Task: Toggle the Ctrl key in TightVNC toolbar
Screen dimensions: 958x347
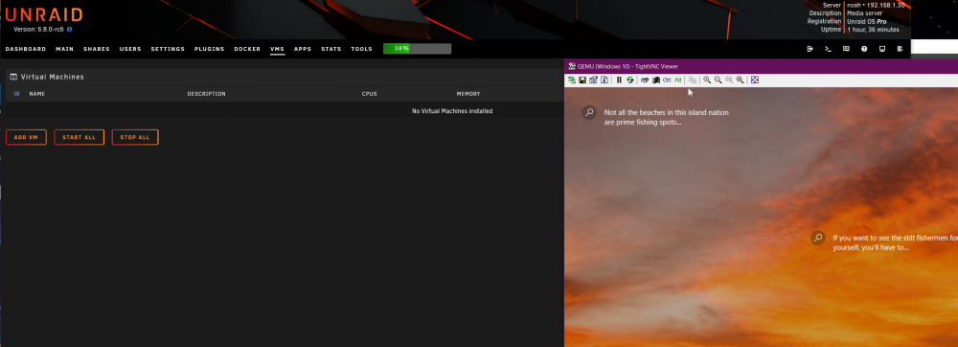Action: (667, 80)
